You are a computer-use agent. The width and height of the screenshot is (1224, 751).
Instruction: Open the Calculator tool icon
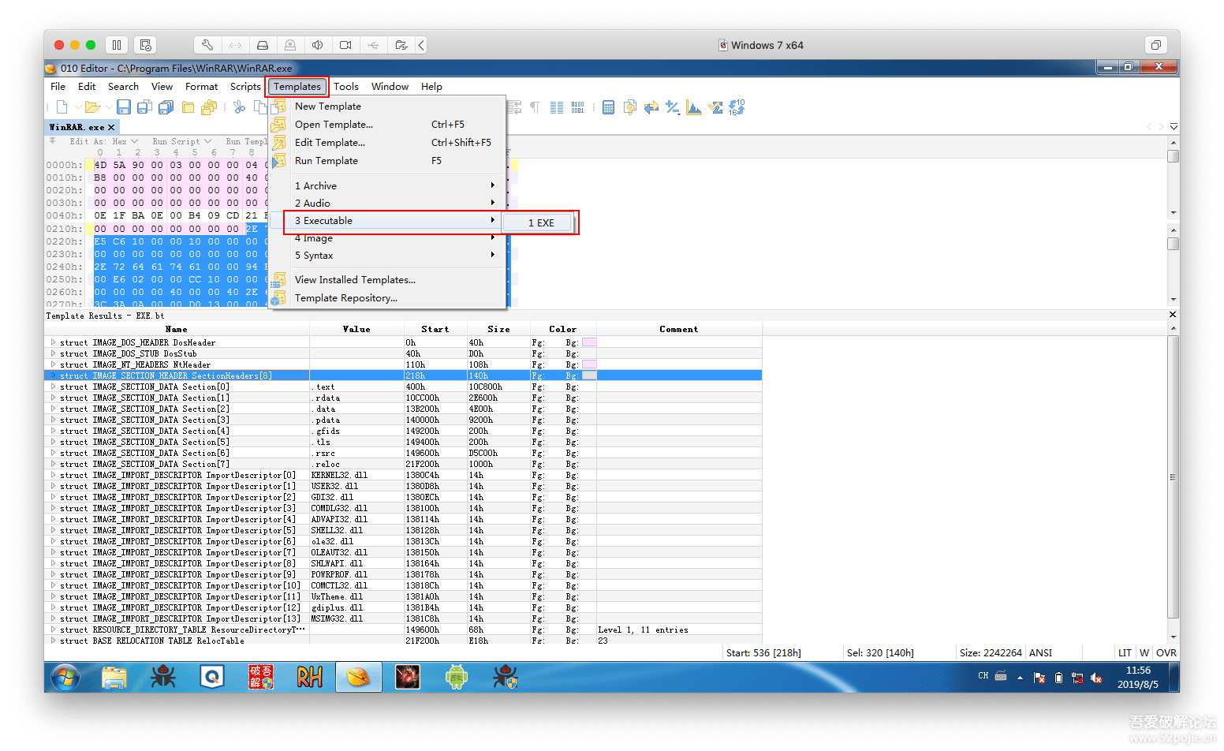(x=608, y=107)
